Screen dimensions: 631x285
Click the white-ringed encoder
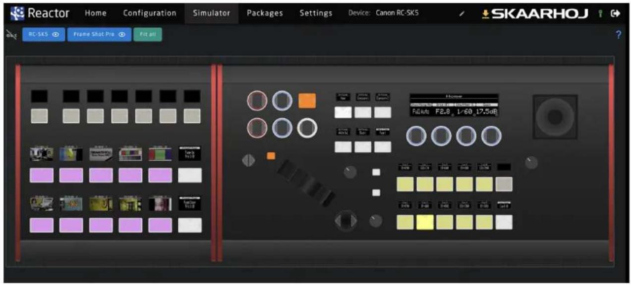(x=307, y=128)
